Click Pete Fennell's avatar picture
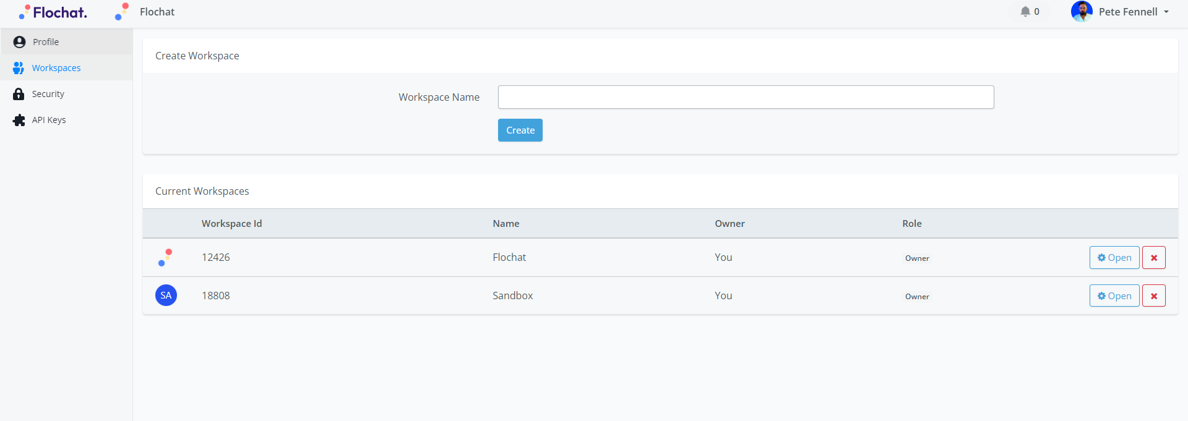 click(x=1082, y=12)
